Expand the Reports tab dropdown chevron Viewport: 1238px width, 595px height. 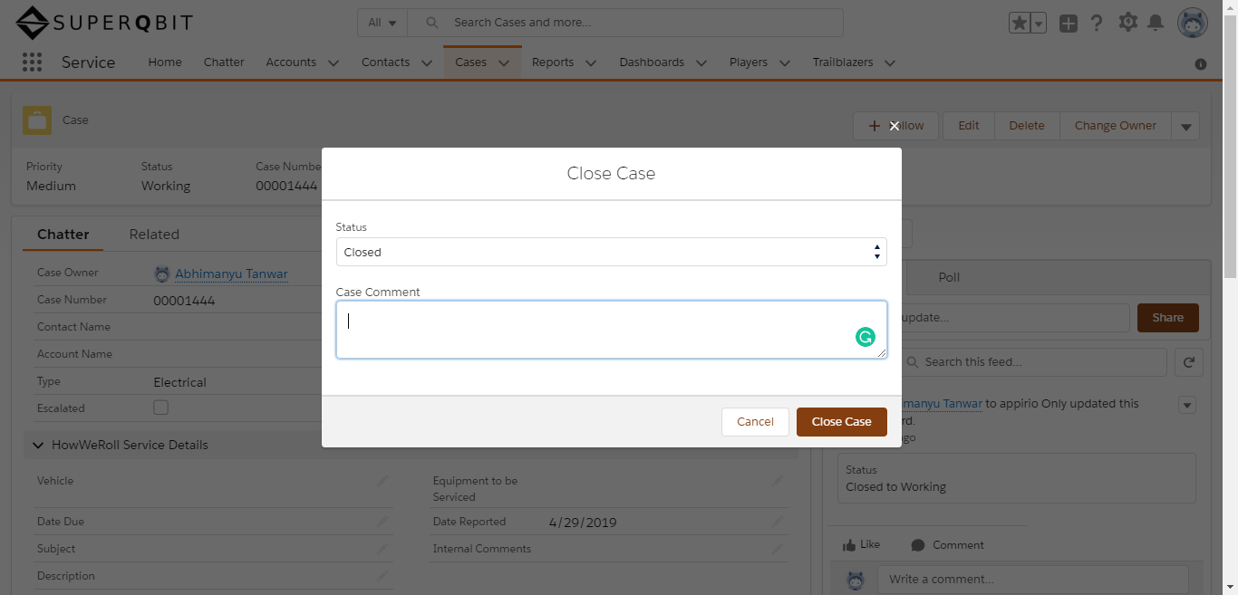coord(591,63)
